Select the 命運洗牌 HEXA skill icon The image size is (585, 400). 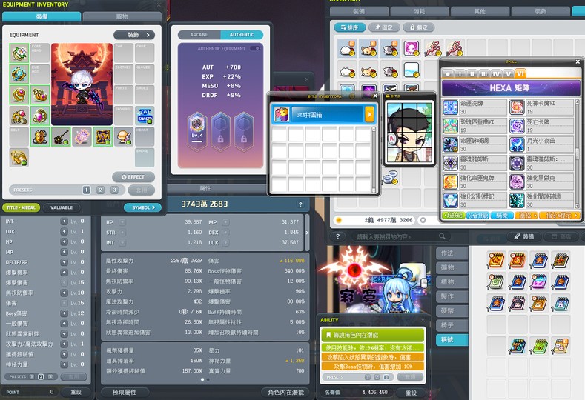pos(450,107)
